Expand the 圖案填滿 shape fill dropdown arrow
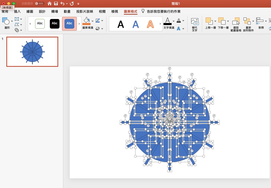 tap(93, 21)
